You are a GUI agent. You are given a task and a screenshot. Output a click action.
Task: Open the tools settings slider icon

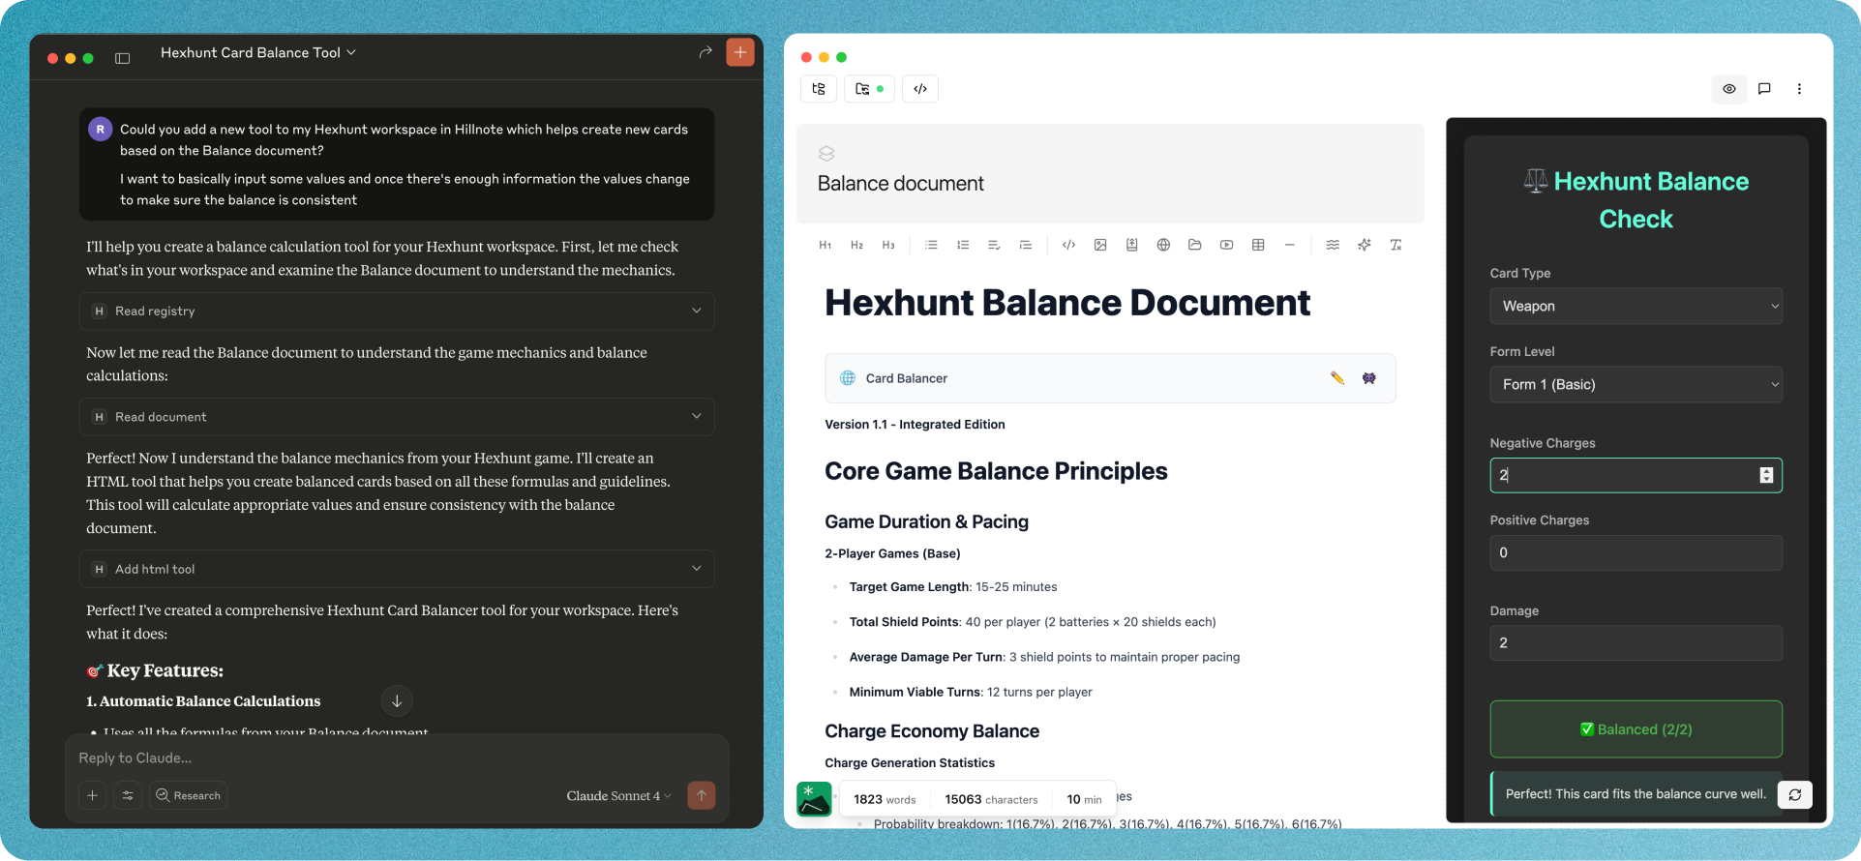(x=128, y=795)
